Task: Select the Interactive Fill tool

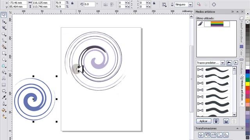Action: click(4, 117)
